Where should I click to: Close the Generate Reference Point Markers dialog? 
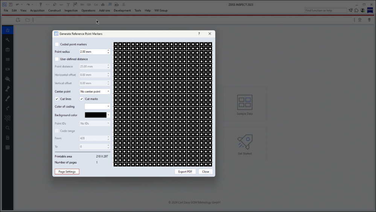pyautogui.click(x=210, y=34)
